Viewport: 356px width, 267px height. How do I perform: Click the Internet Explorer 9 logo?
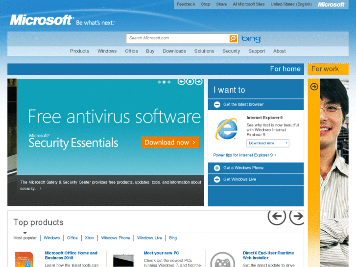click(x=226, y=129)
